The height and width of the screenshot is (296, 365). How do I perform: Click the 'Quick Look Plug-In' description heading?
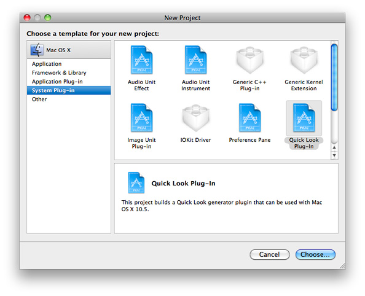click(183, 184)
